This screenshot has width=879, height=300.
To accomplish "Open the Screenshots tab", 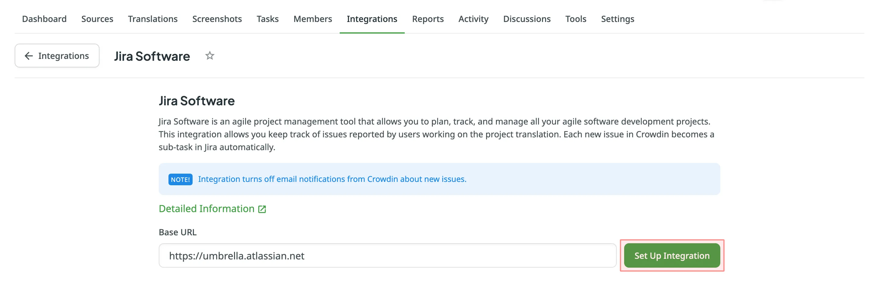I will click(x=217, y=19).
